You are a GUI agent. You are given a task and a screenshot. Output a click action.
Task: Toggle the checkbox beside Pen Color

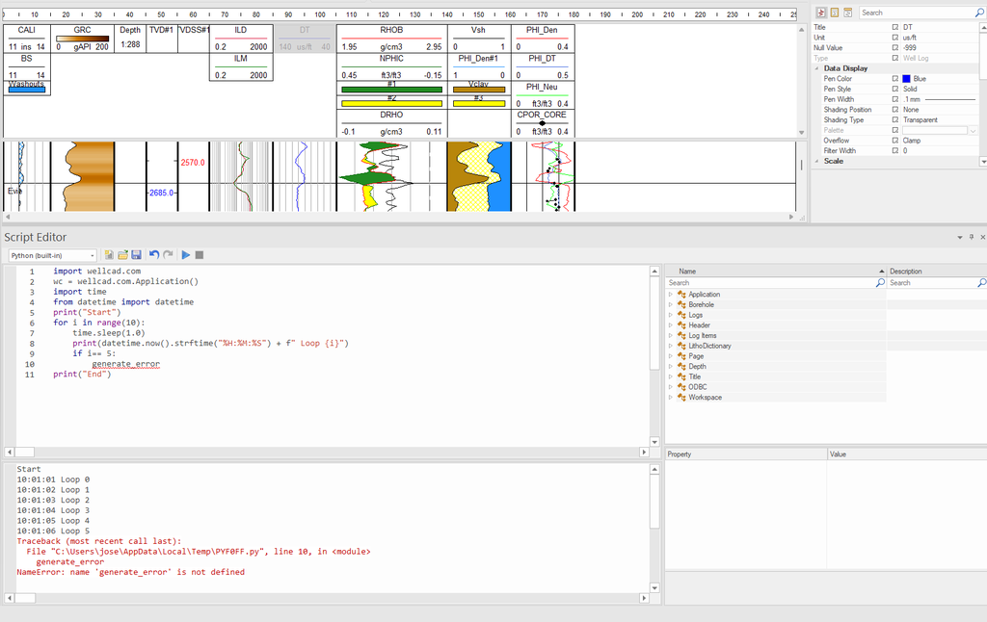point(895,79)
